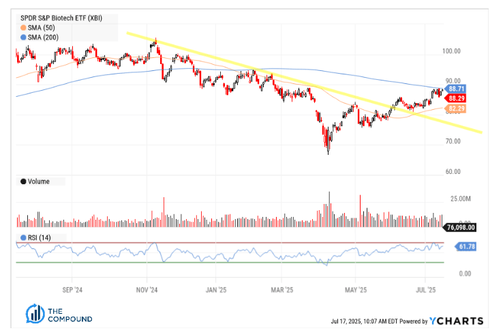This screenshot has height=335, width=503.
Task: Click the 60.00 price axis label
Action: pos(453,171)
